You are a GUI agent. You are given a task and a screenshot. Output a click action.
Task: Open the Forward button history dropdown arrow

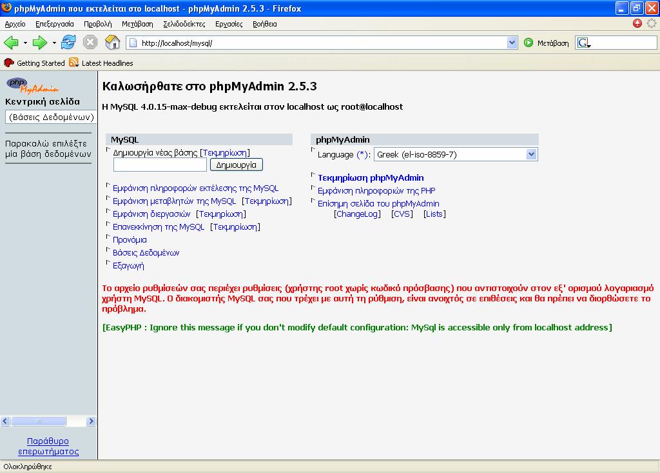54,43
